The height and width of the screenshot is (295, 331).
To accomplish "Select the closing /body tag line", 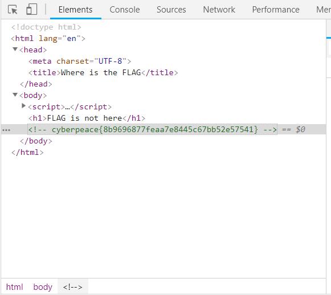I will pyautogui.click(x=36, y=141).
